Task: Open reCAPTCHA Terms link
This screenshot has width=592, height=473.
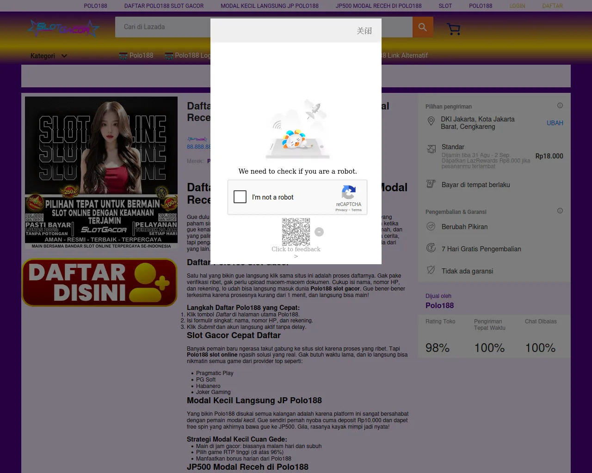Action: (357, 210)
